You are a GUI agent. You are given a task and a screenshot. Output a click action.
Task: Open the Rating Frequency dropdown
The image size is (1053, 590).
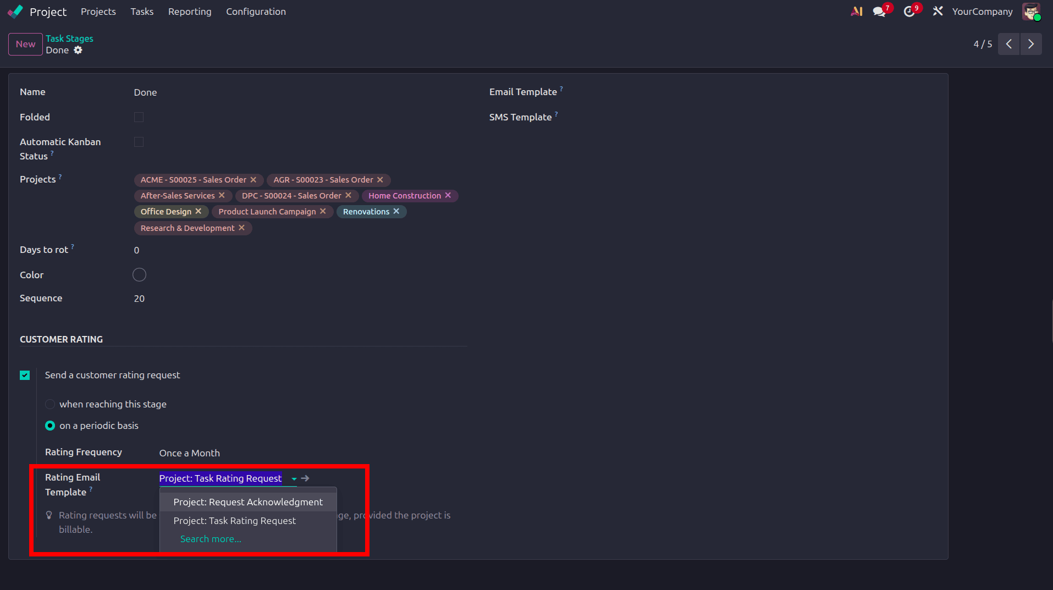[190, 453]
